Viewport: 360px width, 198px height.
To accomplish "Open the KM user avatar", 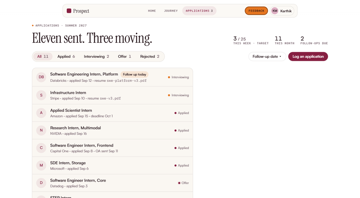I will (x=275, y=11).
